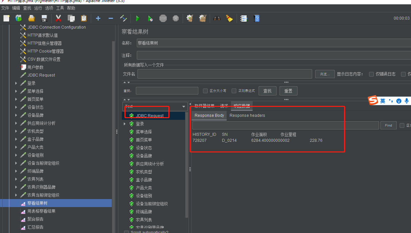Open a test plan file
Viewport: 411px width, 233px height.
[31, 18]
